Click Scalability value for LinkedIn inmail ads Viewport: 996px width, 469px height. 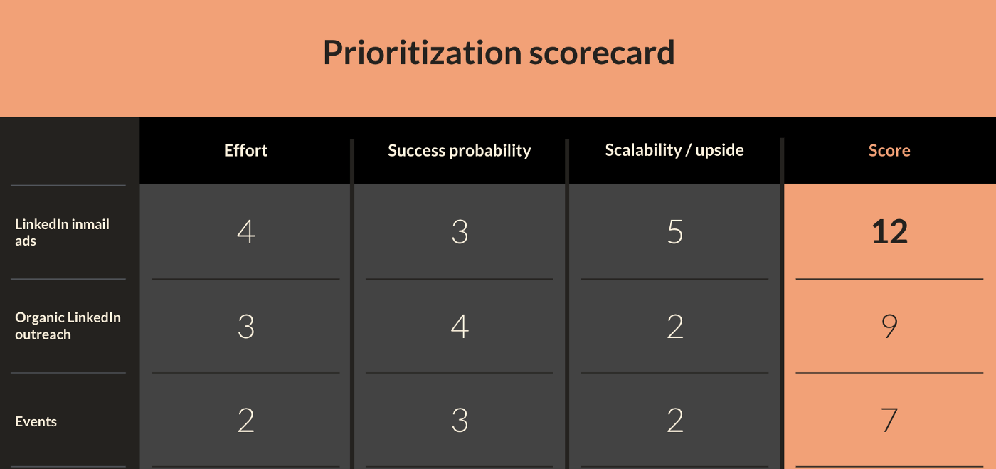674,232
